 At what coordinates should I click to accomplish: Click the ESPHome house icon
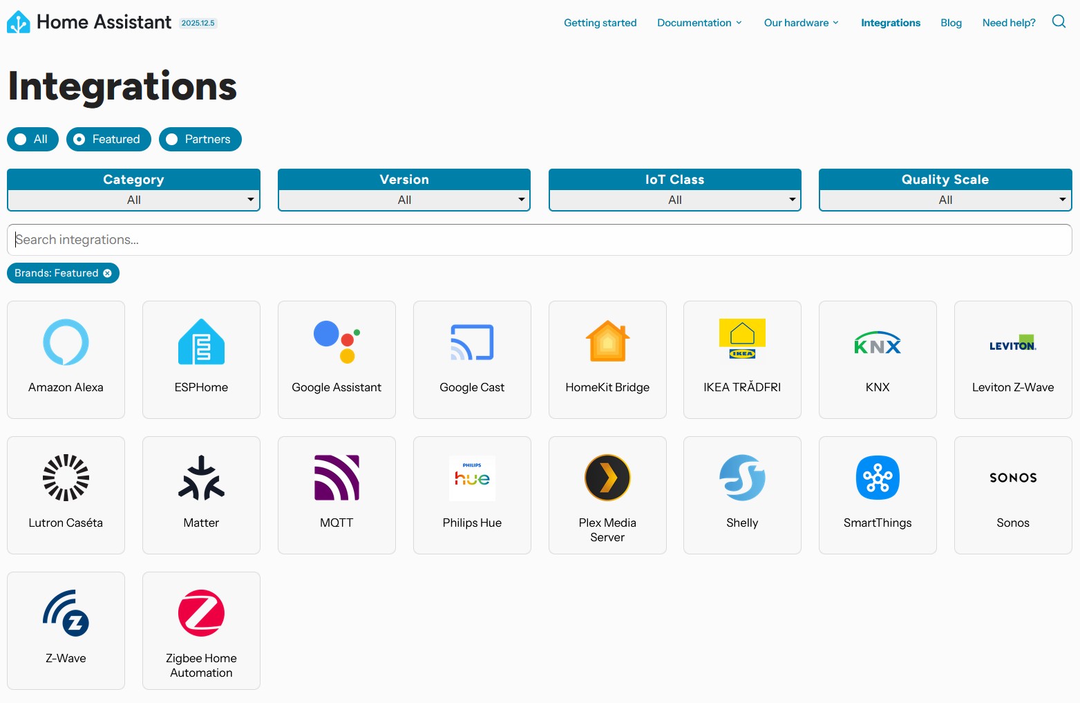click(201, 341)
